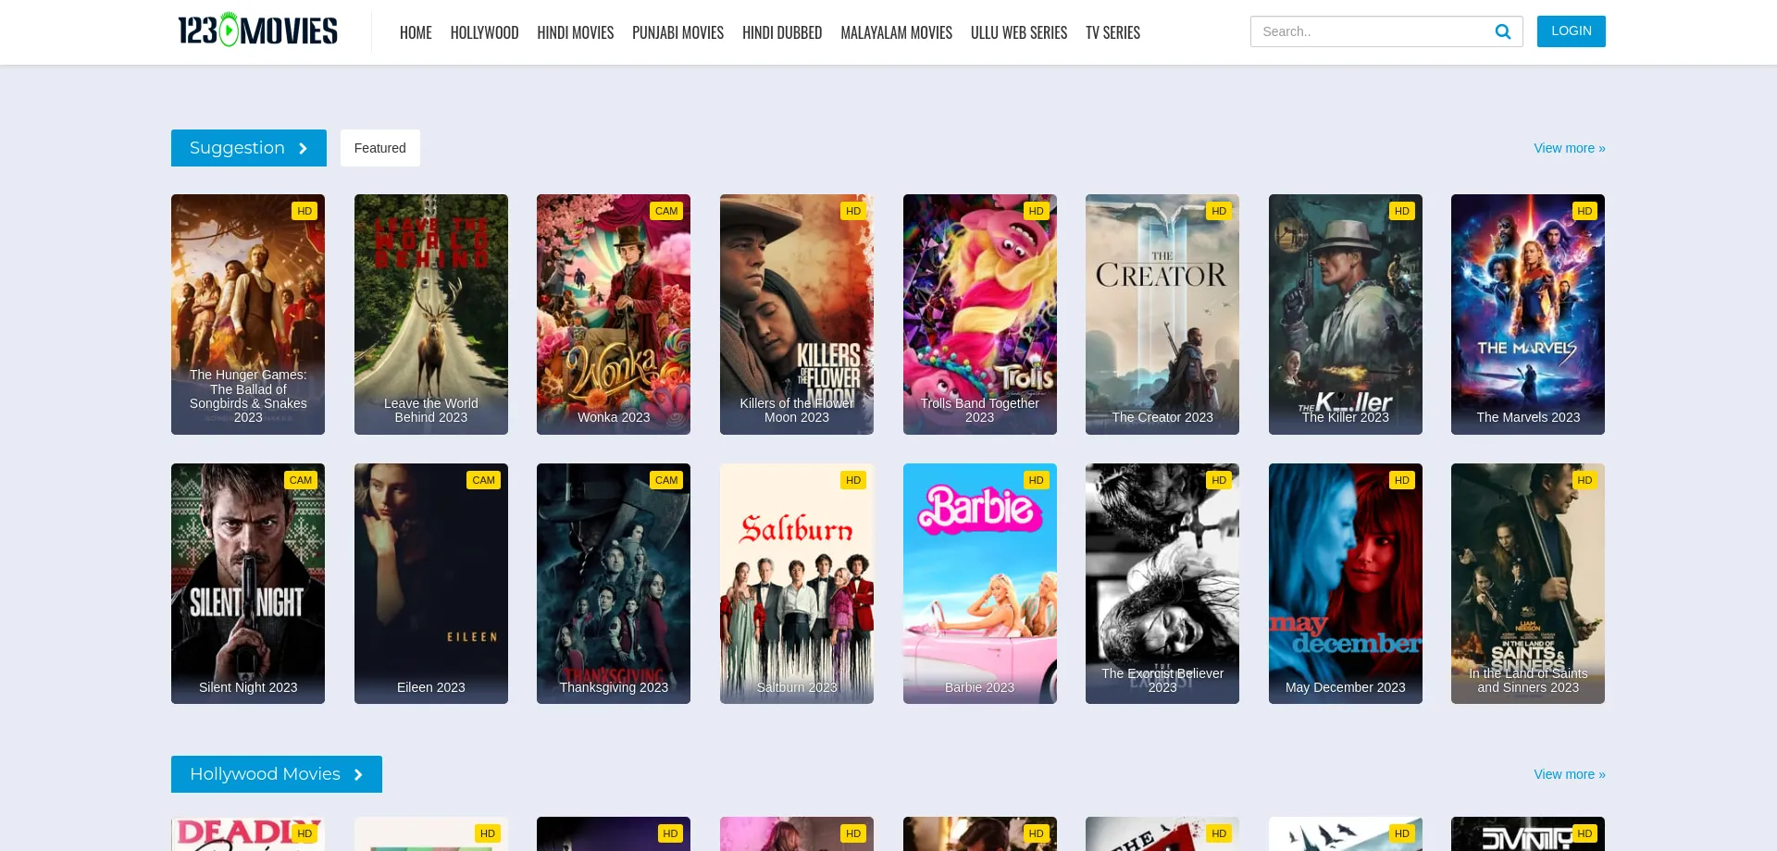Image resolution: width=1777 pixels, height=851 pixels.
Task: Open the May December 2023 poster
Action: point(1346,584)
